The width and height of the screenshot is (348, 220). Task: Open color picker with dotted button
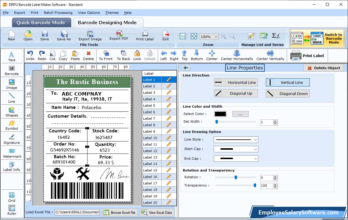[x=240, y=114]
